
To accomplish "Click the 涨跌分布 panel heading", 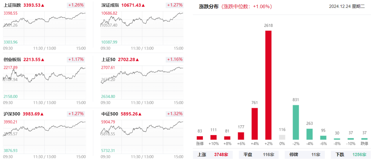I will pos(208,6).
